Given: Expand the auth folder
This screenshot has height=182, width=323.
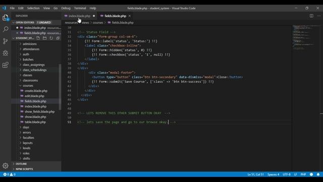Looking at the screenshot, I should coord(26,54).
